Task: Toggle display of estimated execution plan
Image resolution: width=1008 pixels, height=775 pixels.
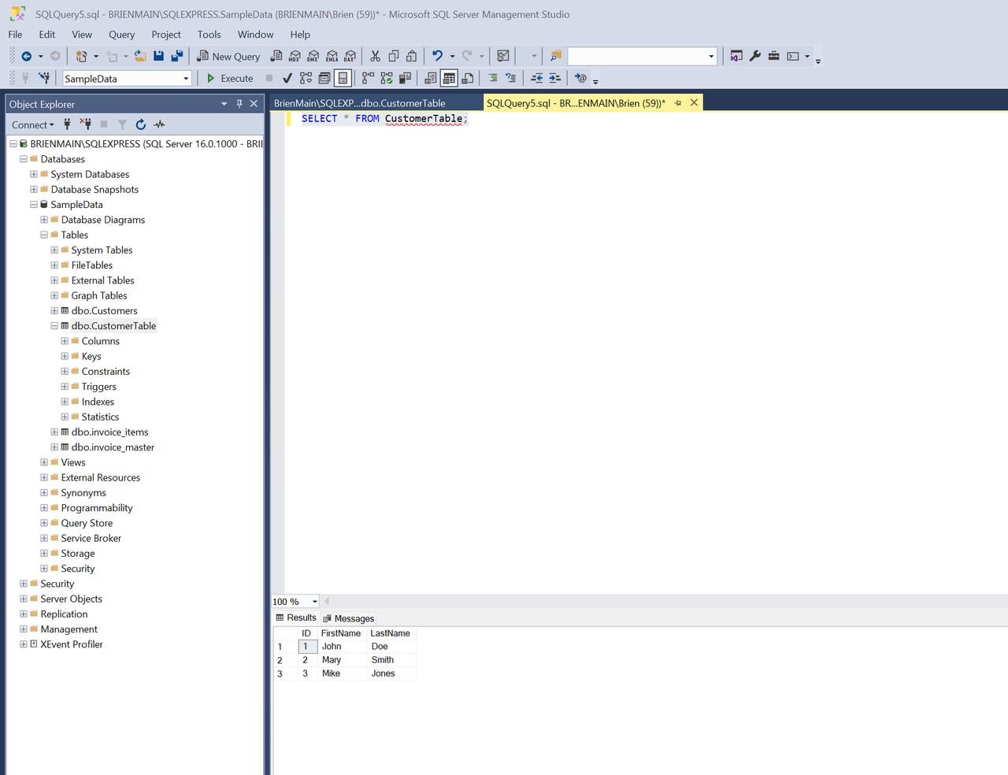Action: coord(306,78)
